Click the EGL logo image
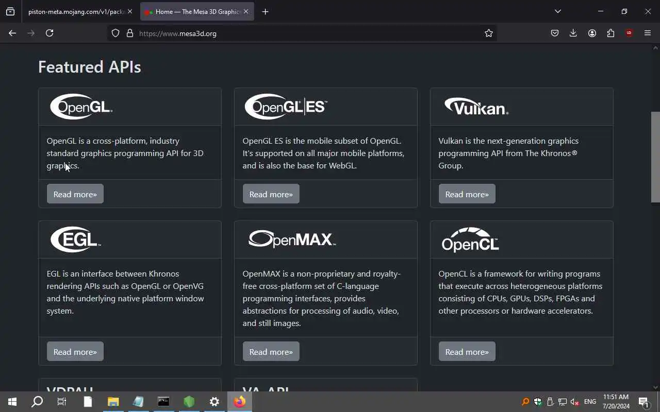The height and width of the screenshot is (412, 660). 75,239
